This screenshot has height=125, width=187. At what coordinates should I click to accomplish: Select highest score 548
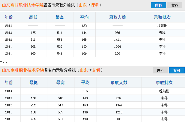coord(60,98)
